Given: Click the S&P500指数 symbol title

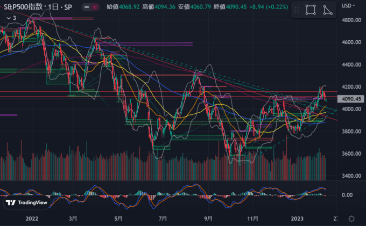Looking at the screenshot, I should [x=22, y=8].
